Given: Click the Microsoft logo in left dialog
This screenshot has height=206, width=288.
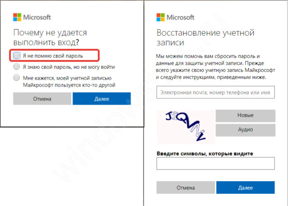Looking at the screenshot, I should 32,17.
